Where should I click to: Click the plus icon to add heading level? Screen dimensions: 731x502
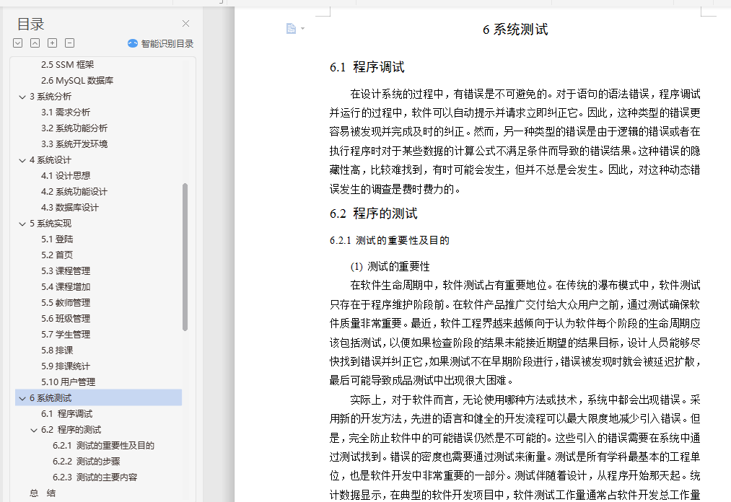(x=52, y=43)
